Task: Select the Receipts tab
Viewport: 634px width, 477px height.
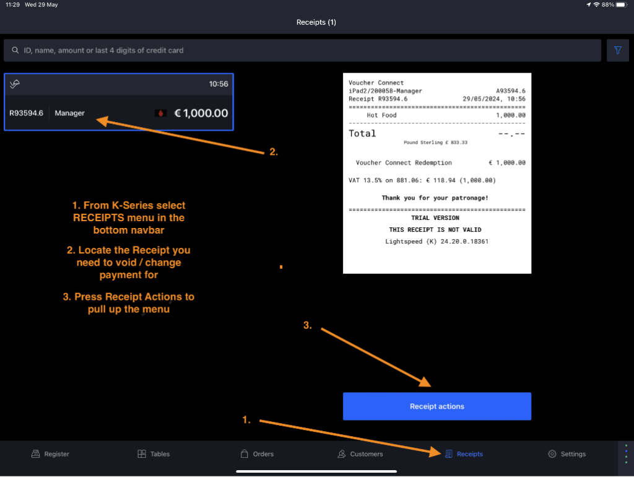Action: [464, 454]
